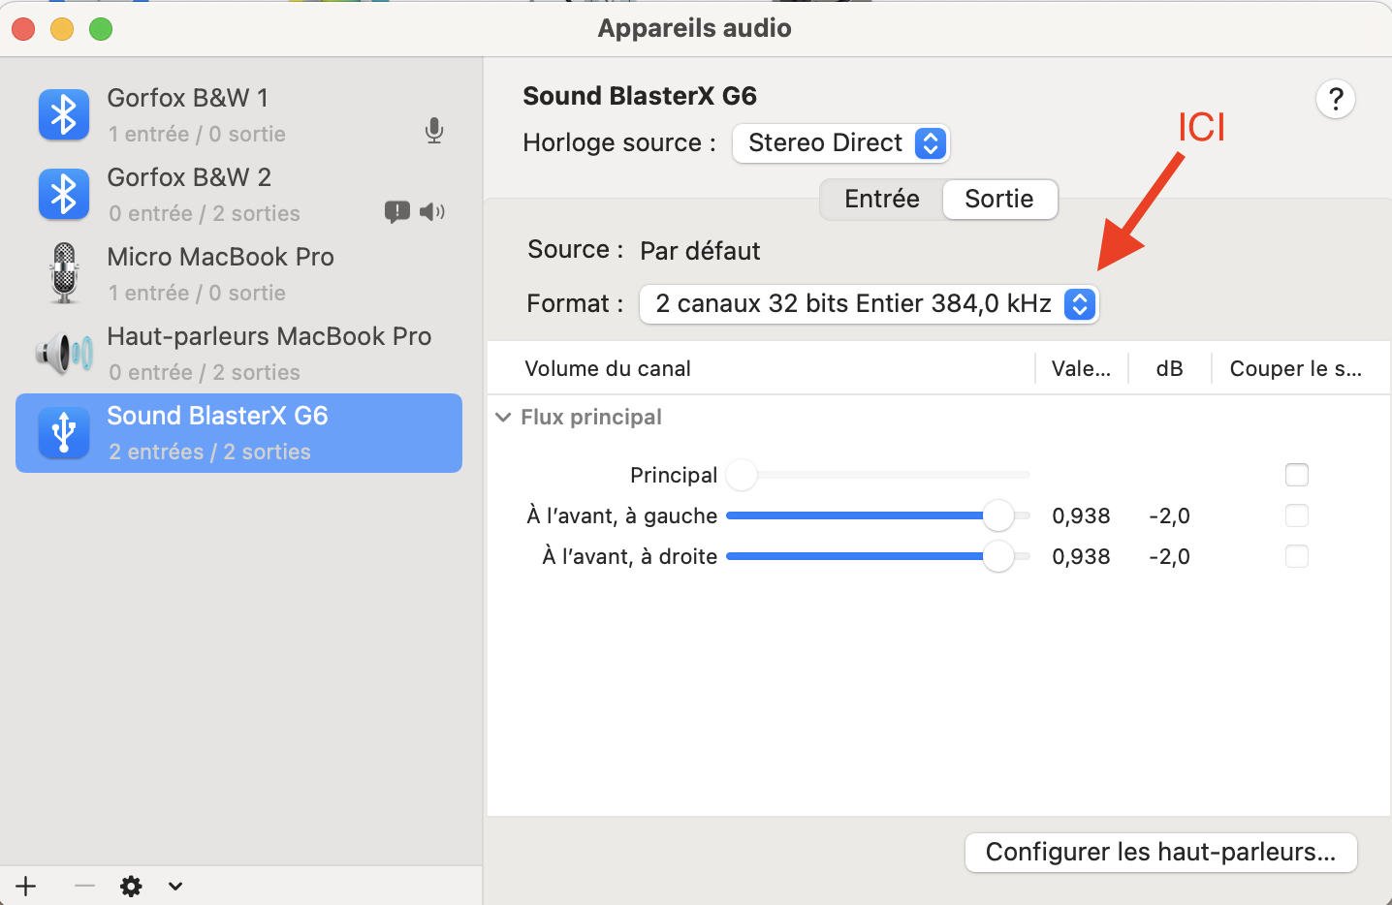1392x905 pixels.
Task: Click the Haut-parleurs MacBook Pro speaker icon
Action: click(64, 354)
